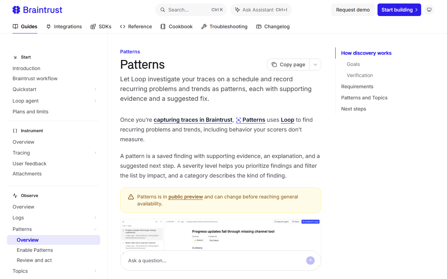This screenshot has height=279, width=447.
Task: Jump to How discovery works section
Action: (x=366, y=53)
